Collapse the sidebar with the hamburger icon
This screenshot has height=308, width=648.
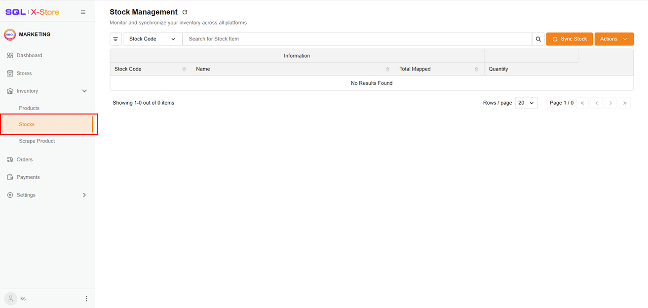(83, 12)
